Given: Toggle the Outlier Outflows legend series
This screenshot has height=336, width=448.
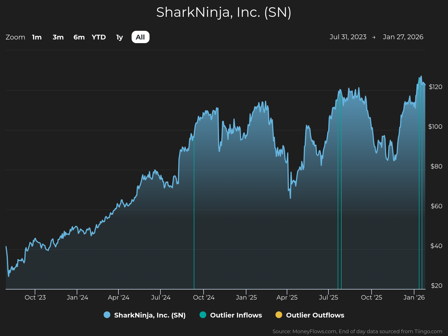Looking at the screenshot, I should pyautogui.click(x=310, y=315).
